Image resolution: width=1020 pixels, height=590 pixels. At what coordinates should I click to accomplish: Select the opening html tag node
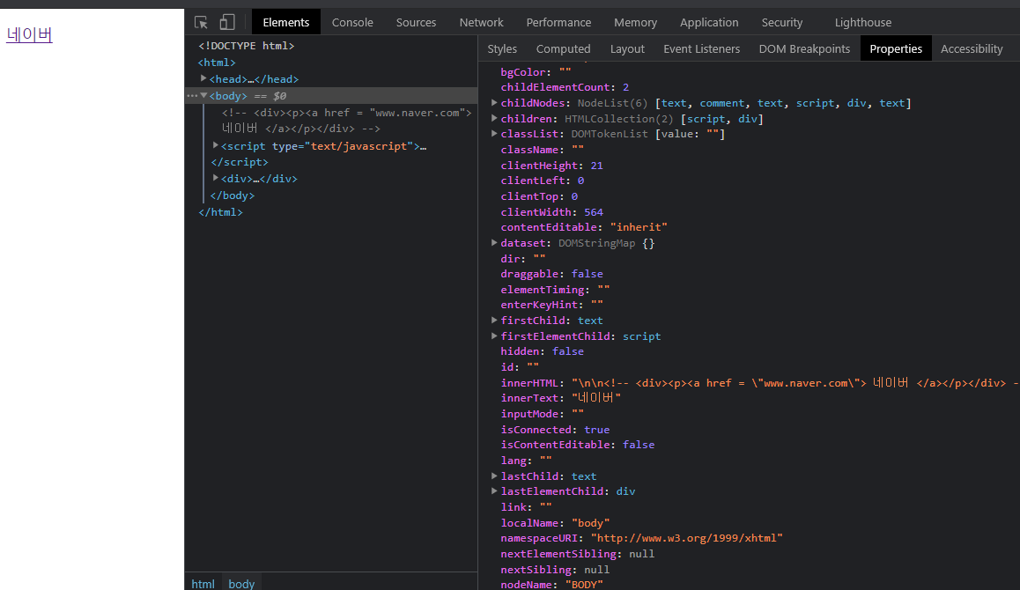[x=217, y=63]
